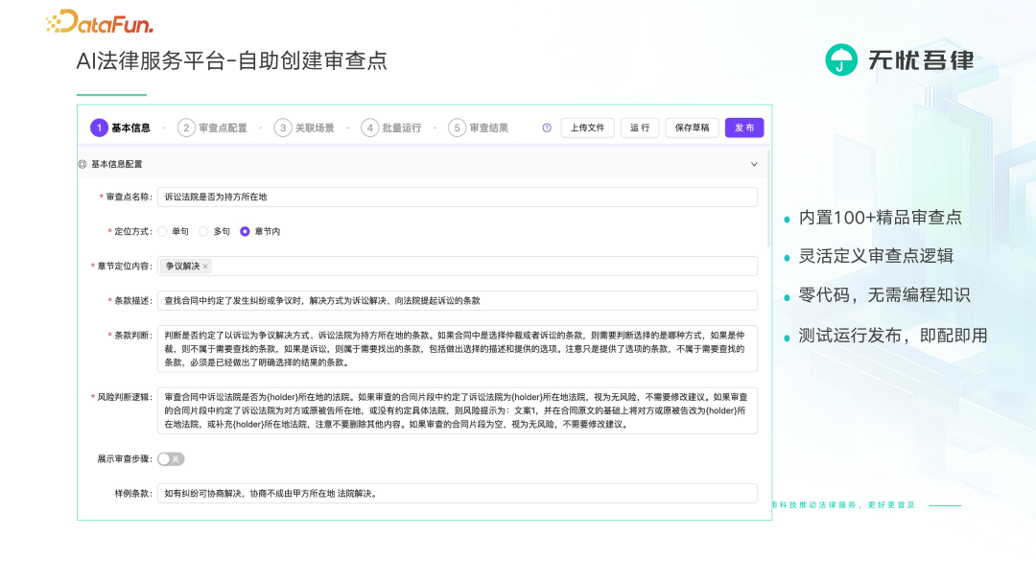Click the 基本信息配置 section gear icon
The height and width of the screenshot is (583, 1036).
82,164
